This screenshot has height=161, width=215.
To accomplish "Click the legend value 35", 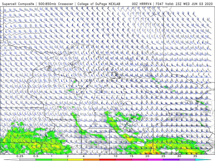I will 195,156.
